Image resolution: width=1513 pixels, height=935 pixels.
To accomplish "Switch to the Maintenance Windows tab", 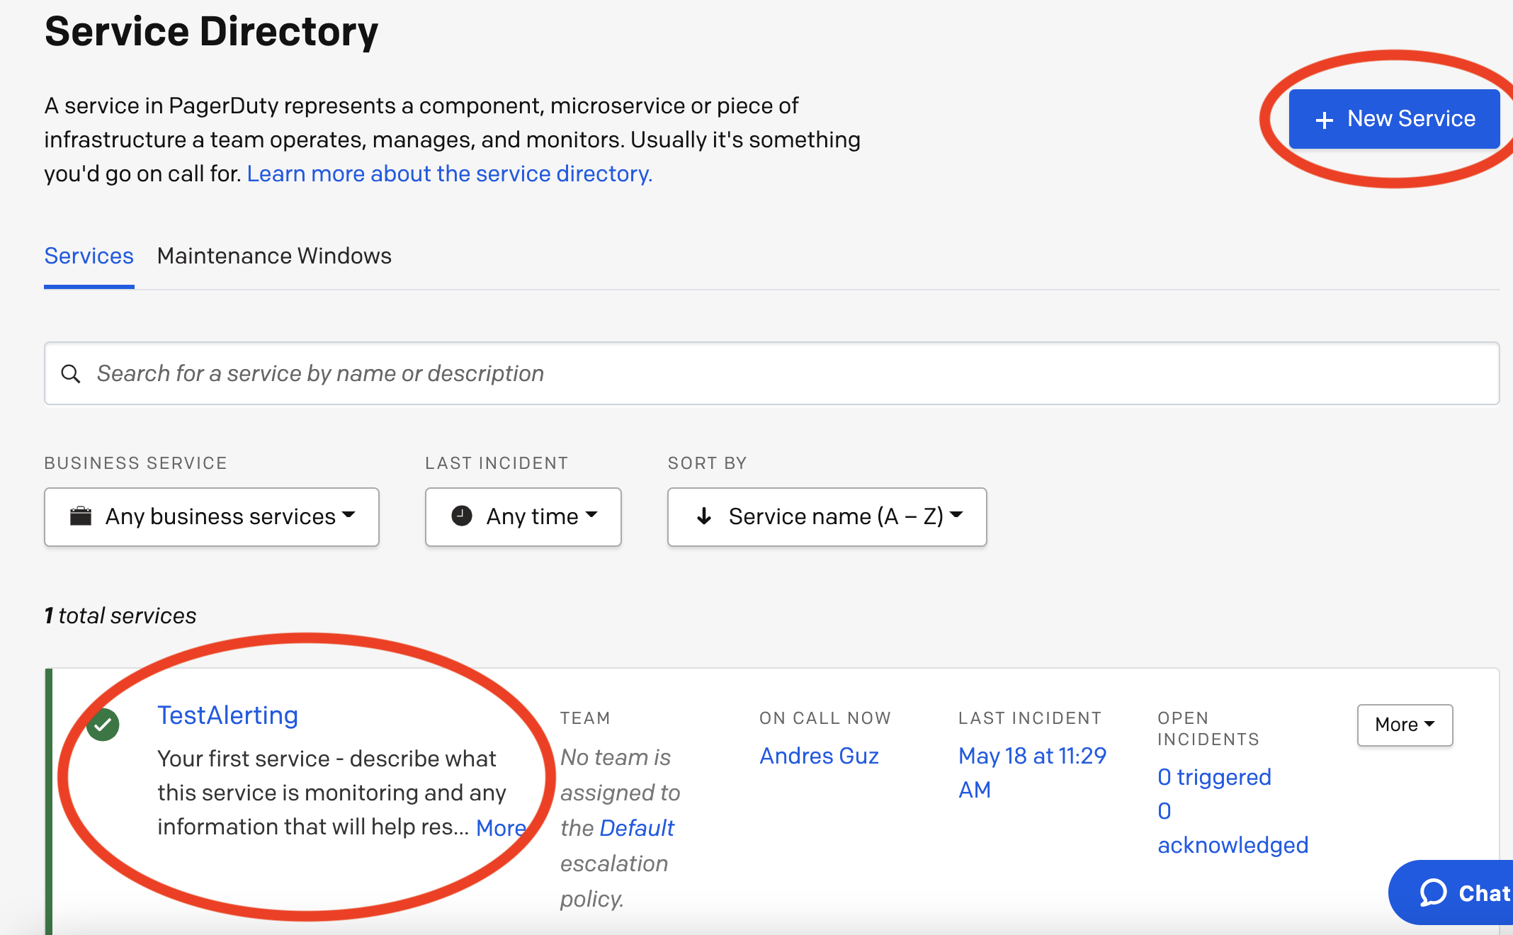I will [274, 256].
